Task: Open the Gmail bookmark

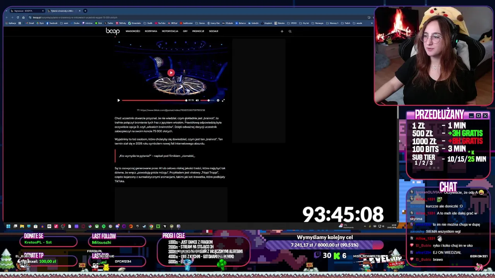Action: point(30,23)
